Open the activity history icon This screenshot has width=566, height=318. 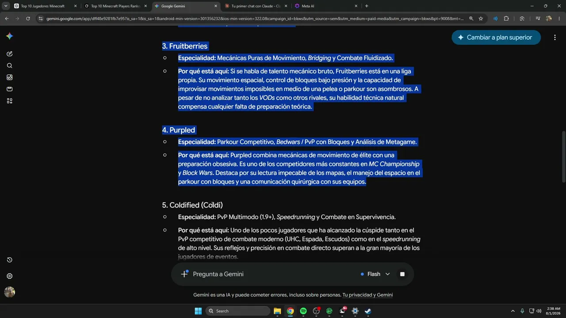click(9, 260)
